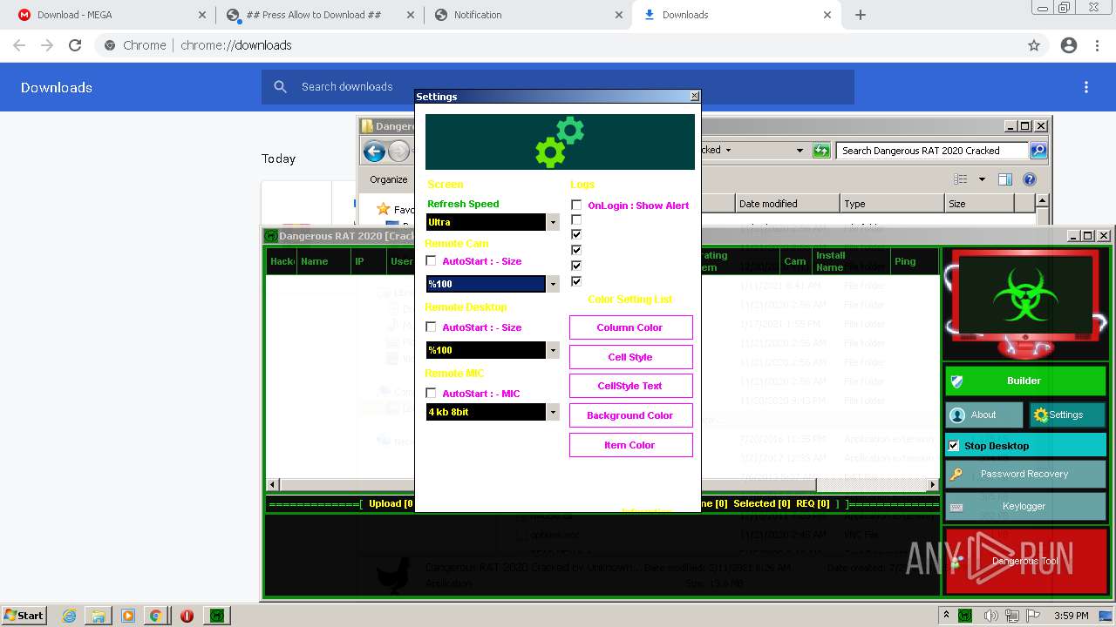Uncheck the Stop Desktop checkbox

tap(954, 446)
